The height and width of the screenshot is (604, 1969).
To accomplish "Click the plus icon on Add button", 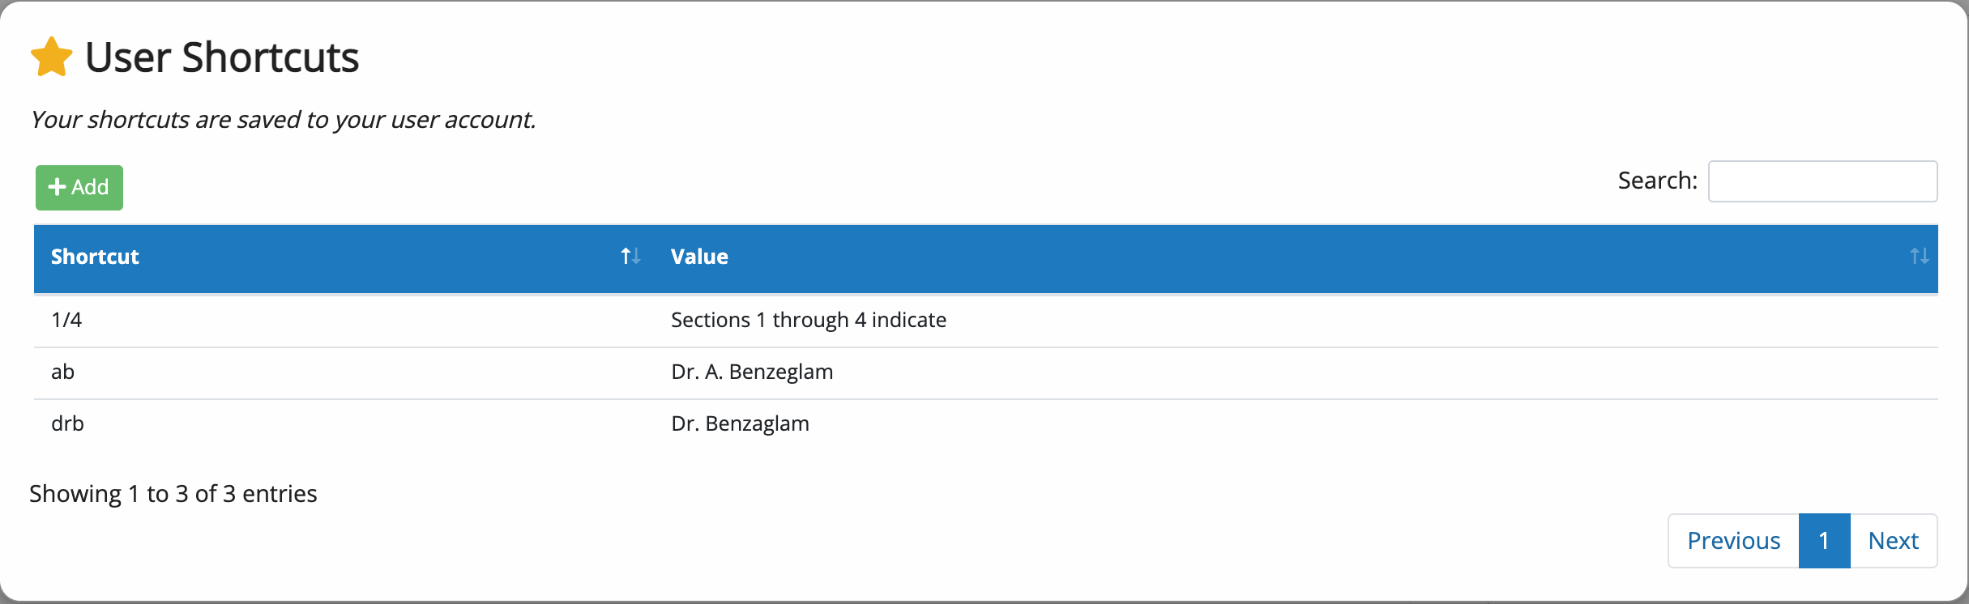I will (57, 187).
